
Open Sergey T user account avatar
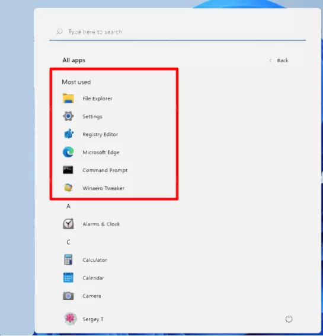point(71,319)
